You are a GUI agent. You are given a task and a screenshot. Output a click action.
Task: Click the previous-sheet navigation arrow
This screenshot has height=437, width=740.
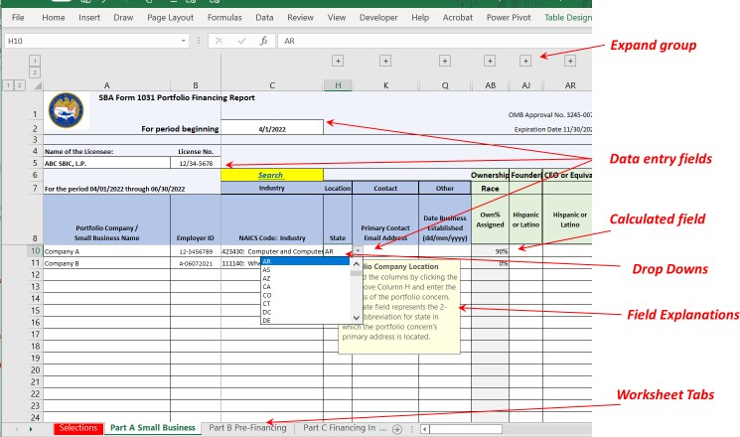(x=15, y=429)
